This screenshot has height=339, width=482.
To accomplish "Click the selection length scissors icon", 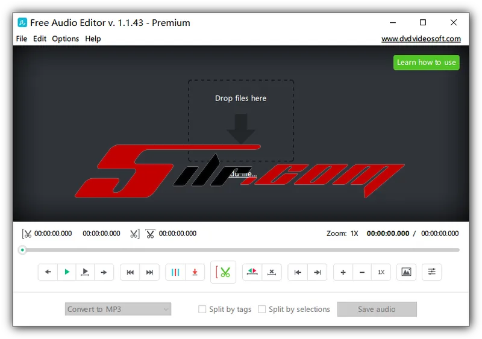I will pyautogui.click(x=150, y=234).
